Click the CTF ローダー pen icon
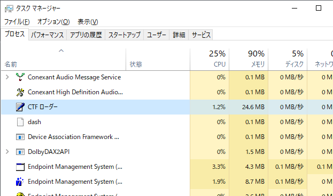 point(20,107)
